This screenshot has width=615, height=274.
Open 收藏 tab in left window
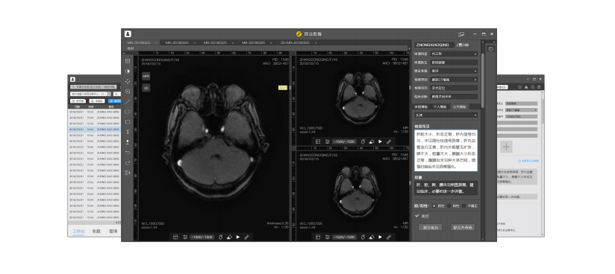[96, 232]
